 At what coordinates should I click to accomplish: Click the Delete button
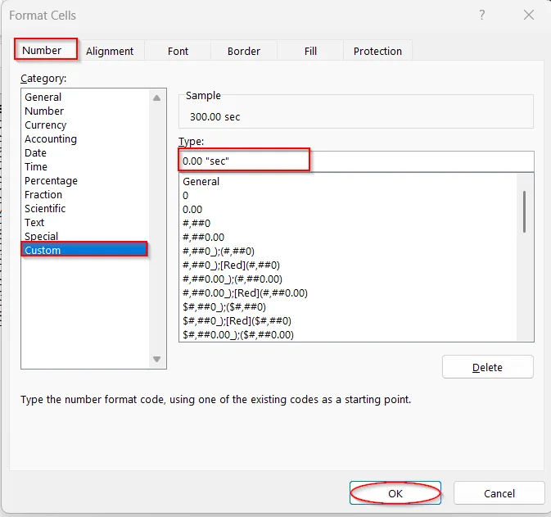point(487,367)
